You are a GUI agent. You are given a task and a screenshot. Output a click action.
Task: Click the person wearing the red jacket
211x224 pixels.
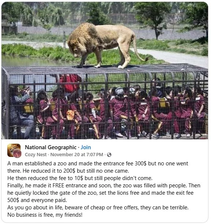tap(70, 84)
